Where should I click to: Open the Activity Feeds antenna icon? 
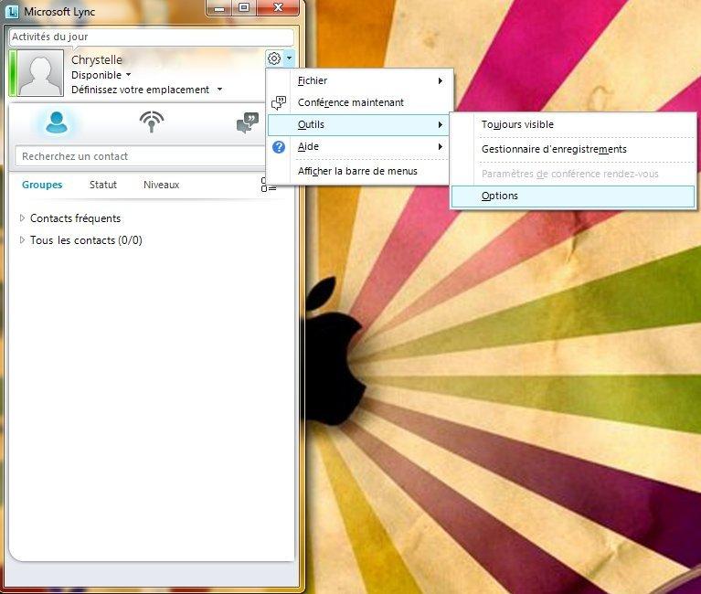pos(152,122)
